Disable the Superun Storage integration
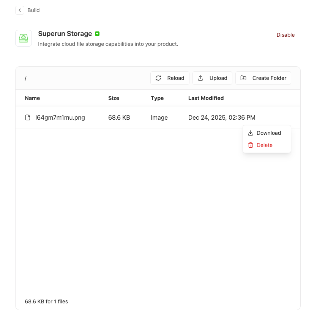 coord(286,35)
